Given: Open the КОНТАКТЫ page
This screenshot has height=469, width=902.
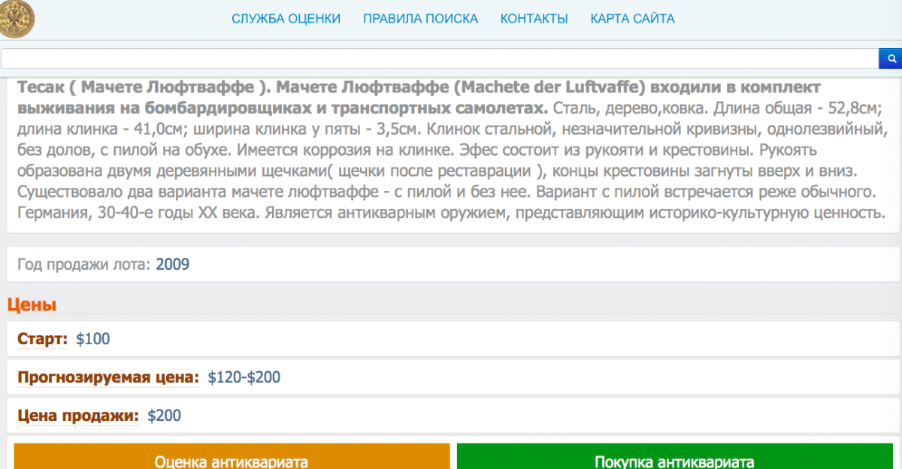Looking at the screenshot, I should 534,19.
